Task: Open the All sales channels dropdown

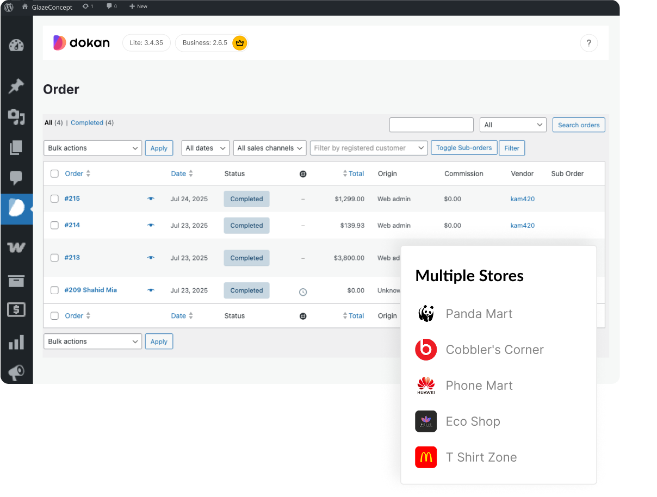Action: pos(269,148)
